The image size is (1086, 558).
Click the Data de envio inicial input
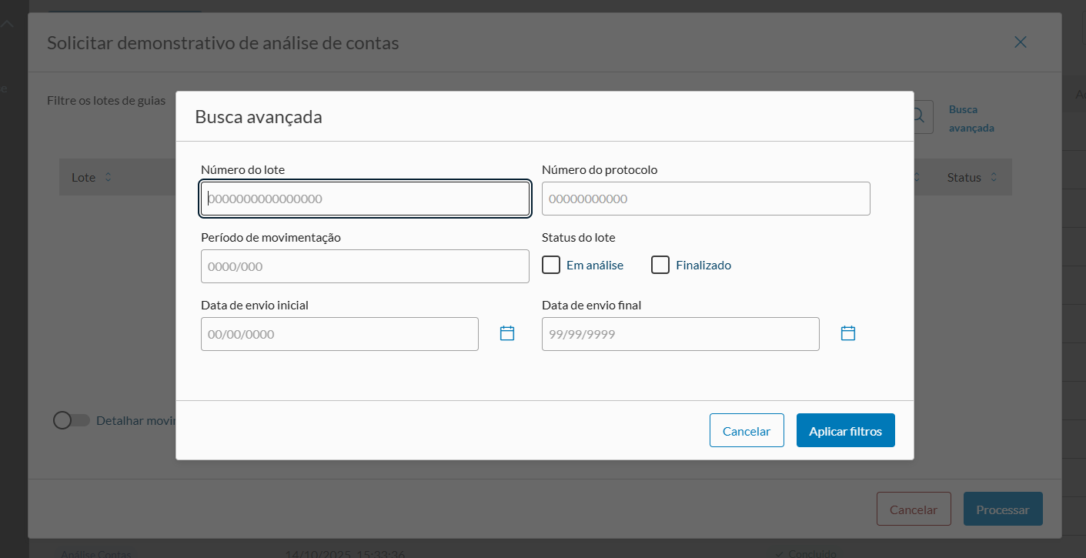click(339, 334)
